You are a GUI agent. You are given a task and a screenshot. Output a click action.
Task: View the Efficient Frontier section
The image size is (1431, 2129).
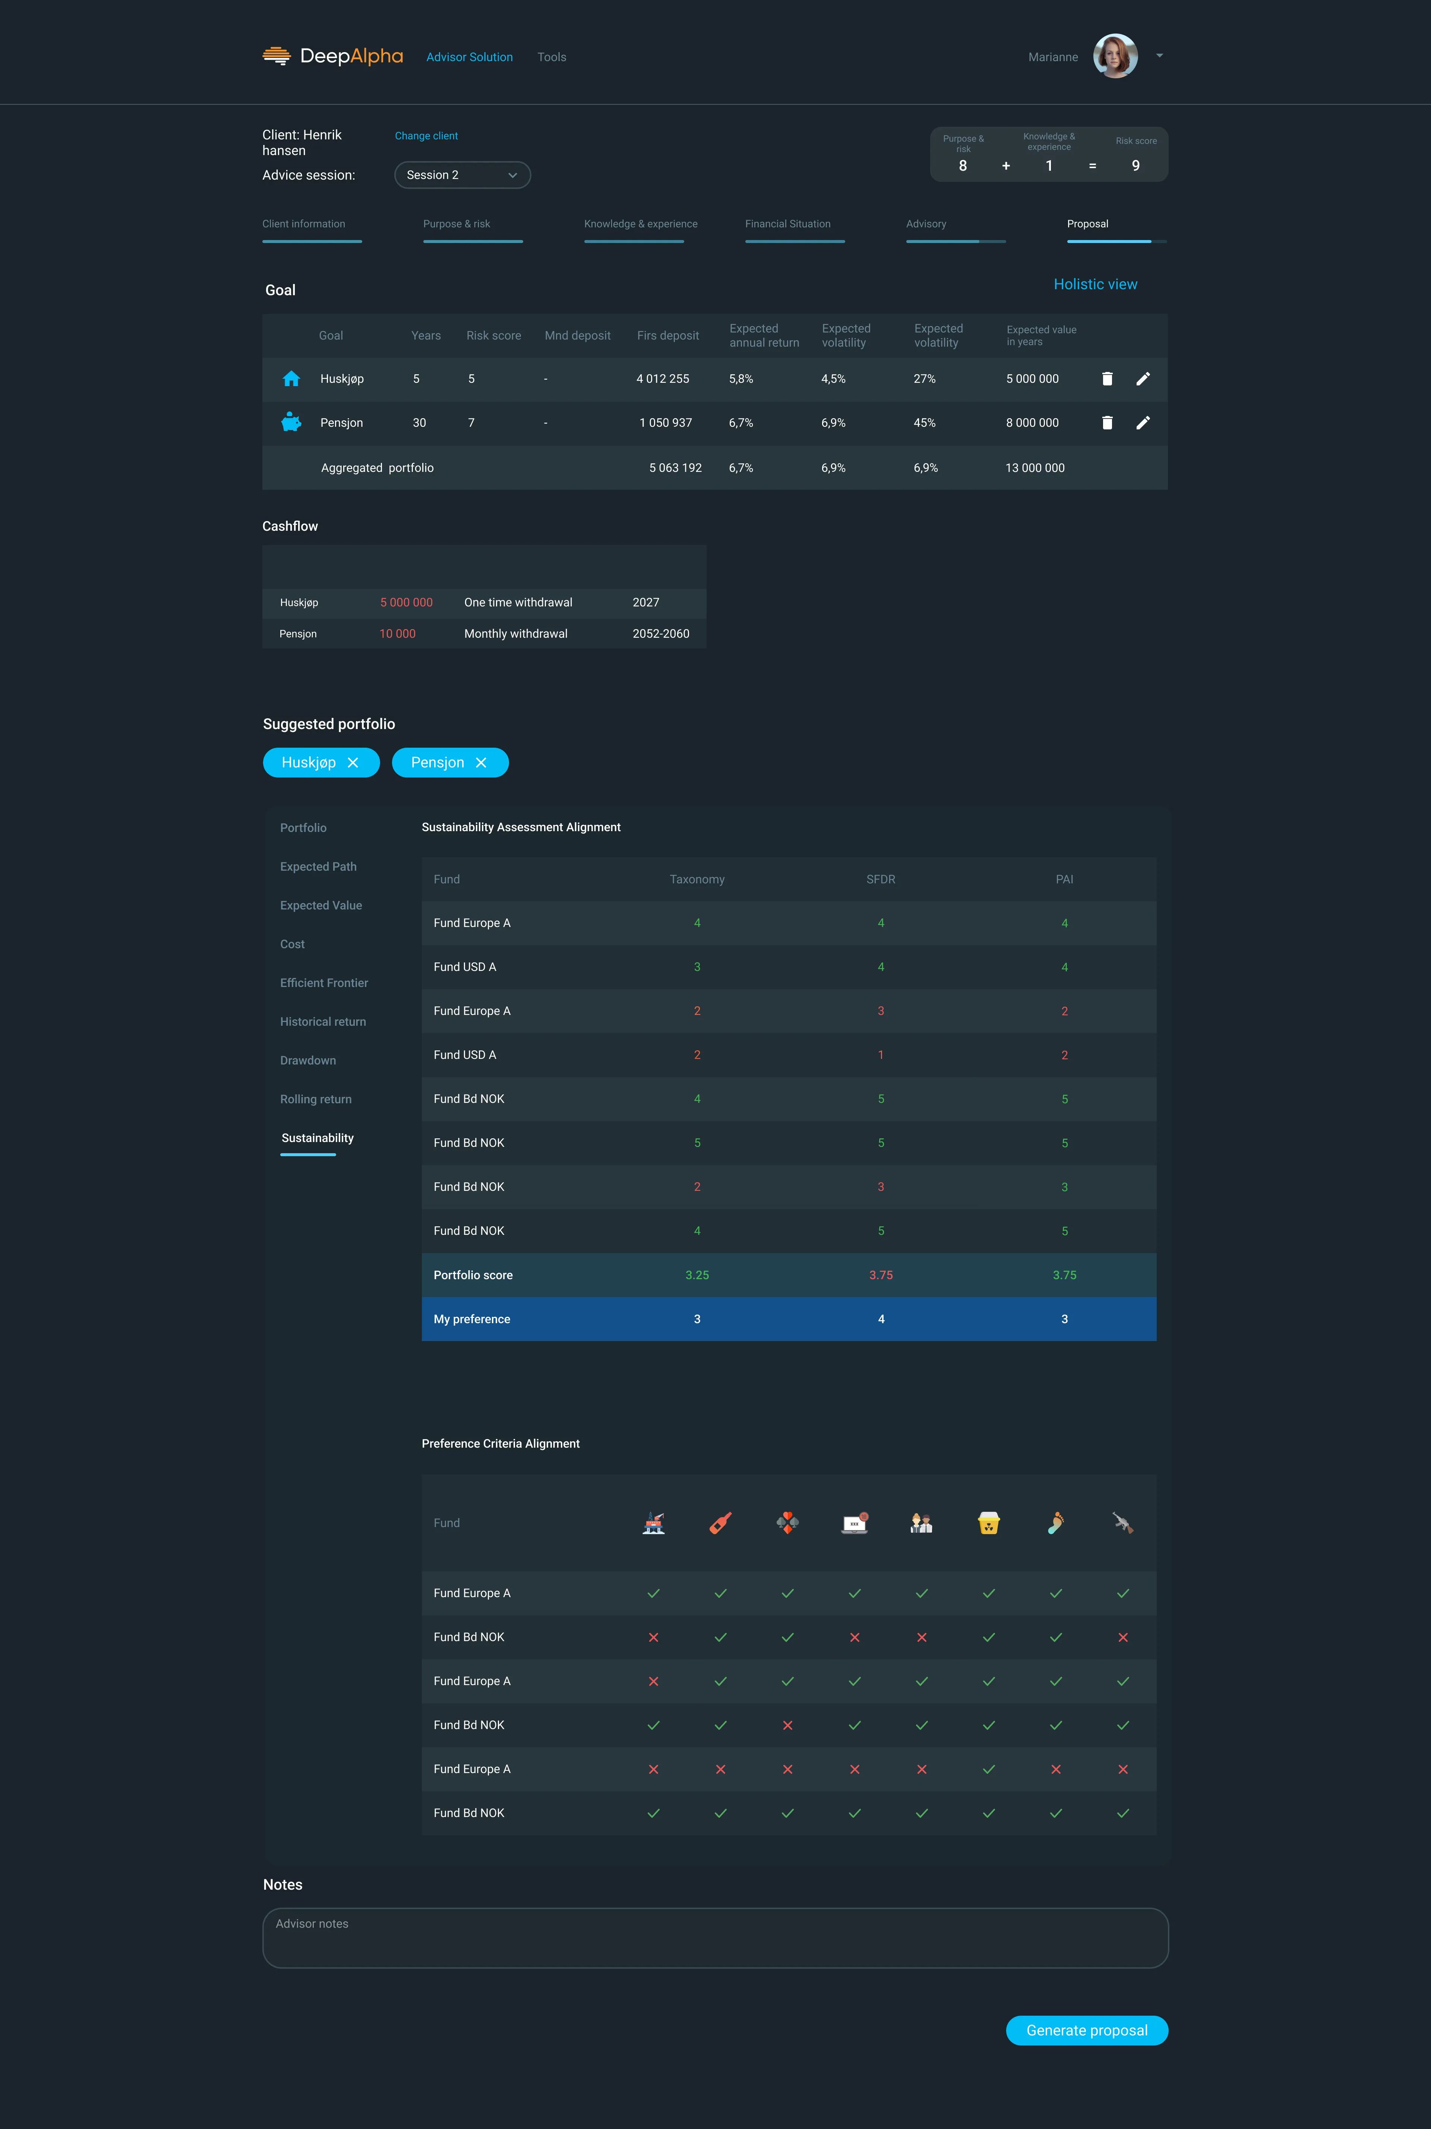click(324, 984)
